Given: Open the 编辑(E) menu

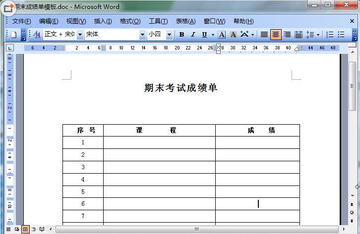Looking at the screenshot, I should (x=49, y=21).
